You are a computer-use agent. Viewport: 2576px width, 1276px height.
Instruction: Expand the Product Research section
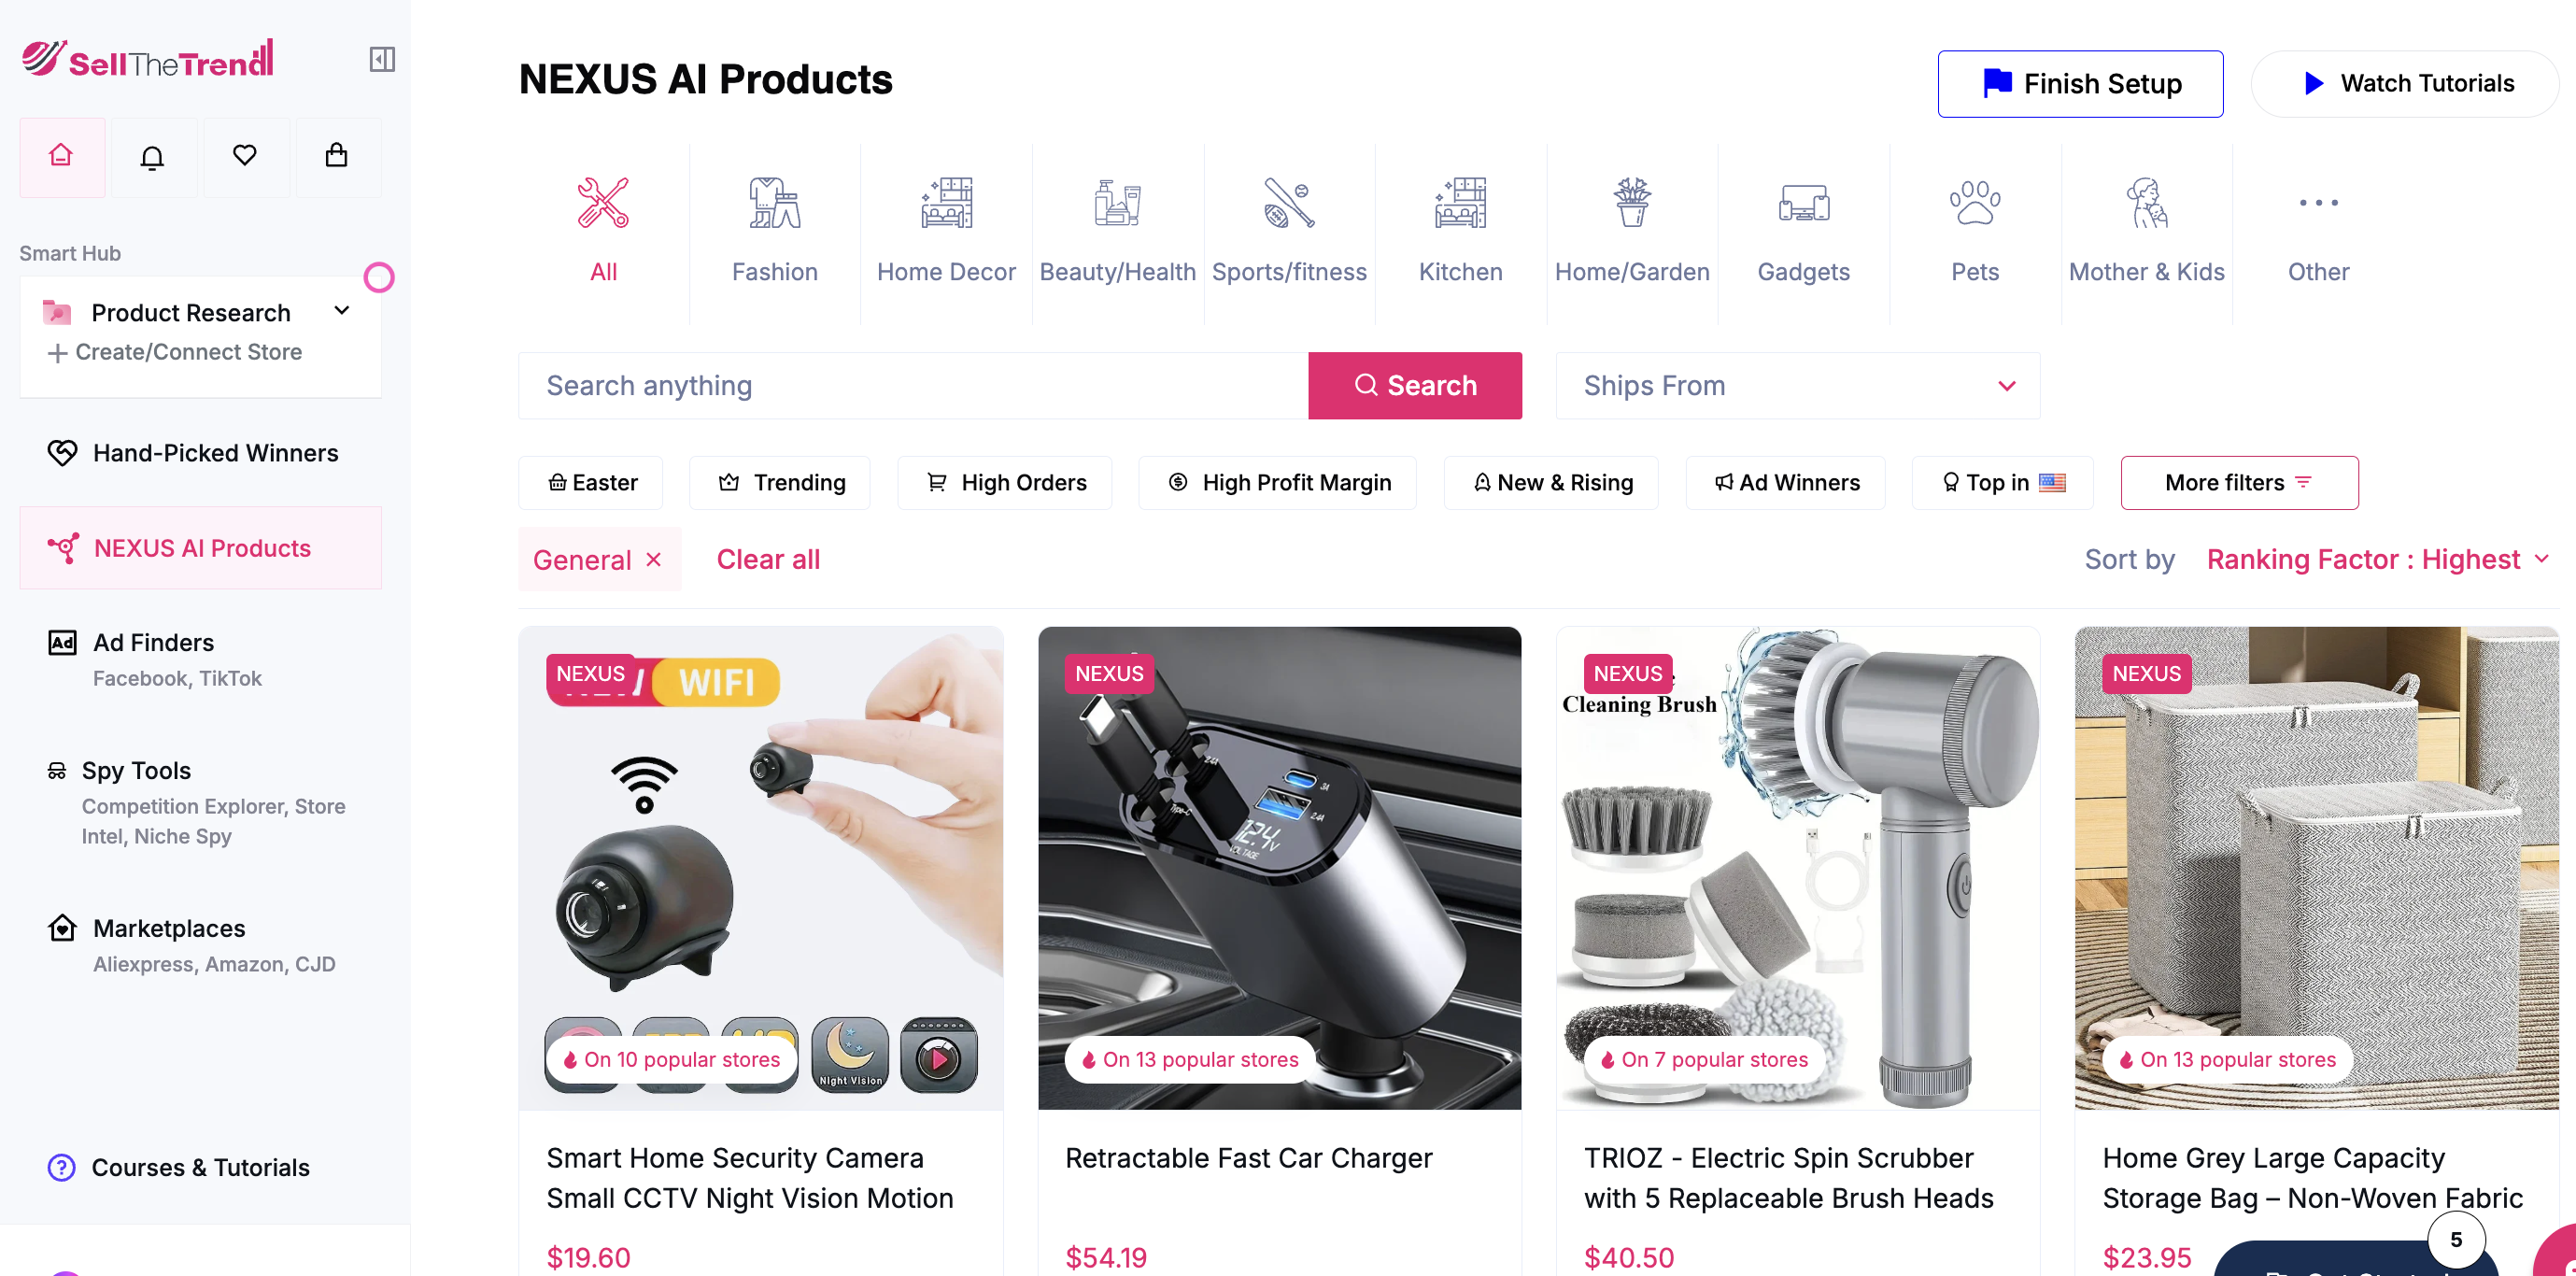[341, 311]
